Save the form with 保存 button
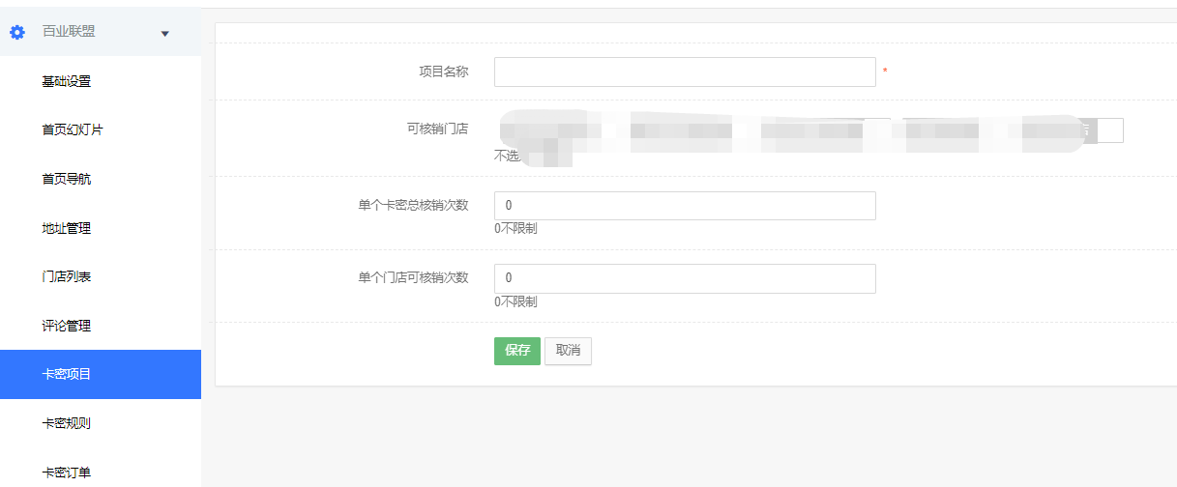This screenshot has width=1177, height=487. pos(517,351)
